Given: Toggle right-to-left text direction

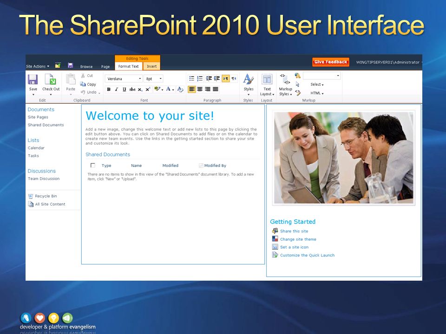Looking at the screenshot, I should (234, 78).
